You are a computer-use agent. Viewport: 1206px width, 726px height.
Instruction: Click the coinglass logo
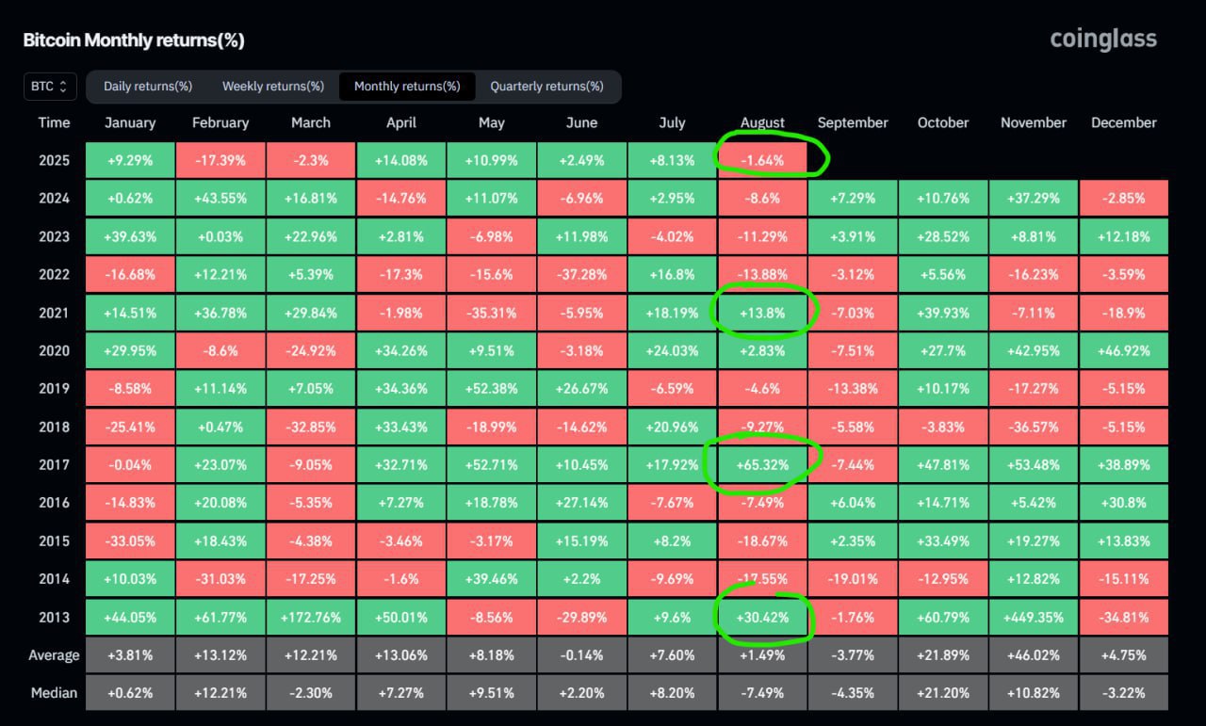point(1103,40)
